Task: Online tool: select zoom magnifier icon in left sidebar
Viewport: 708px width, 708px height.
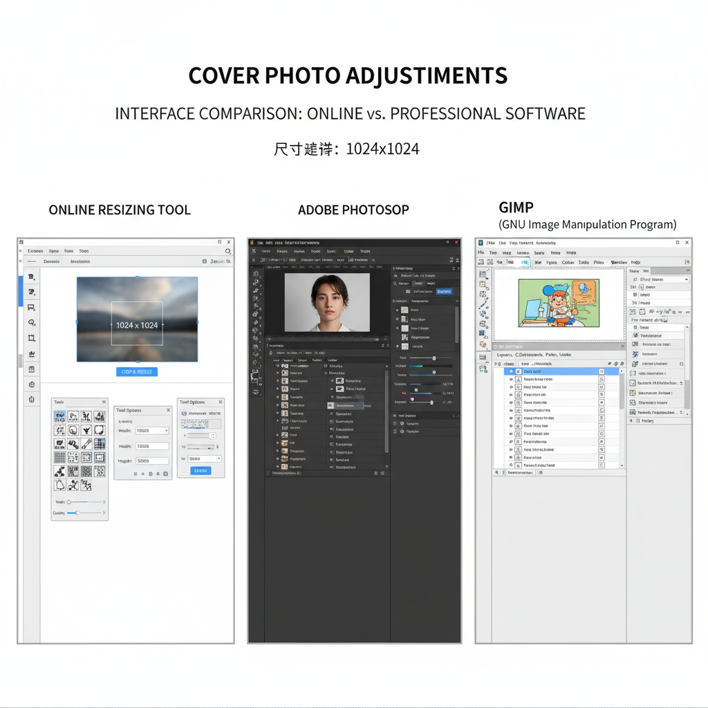Action: click(x=32, y=323)
